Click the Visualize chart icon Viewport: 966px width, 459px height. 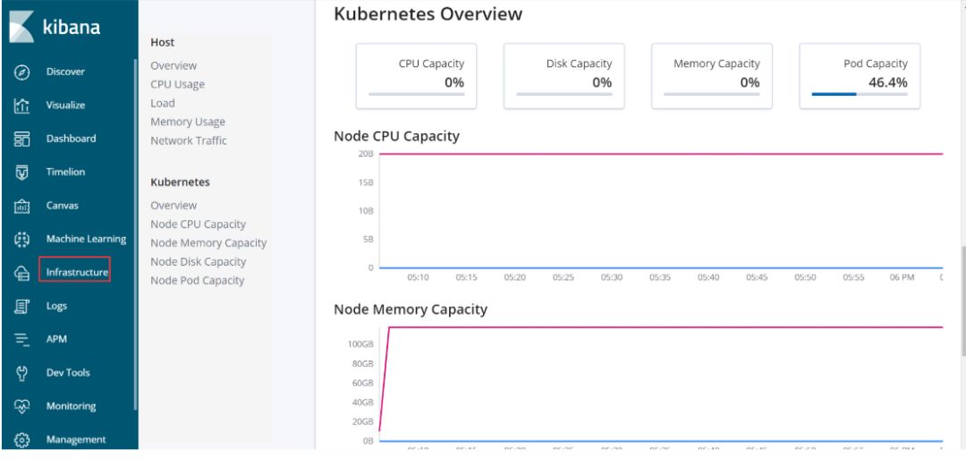click(21, 106)
